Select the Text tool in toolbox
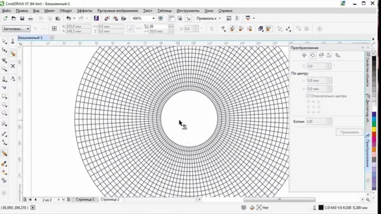The height and width of the screenshot is (214, 381). point(4,123)
